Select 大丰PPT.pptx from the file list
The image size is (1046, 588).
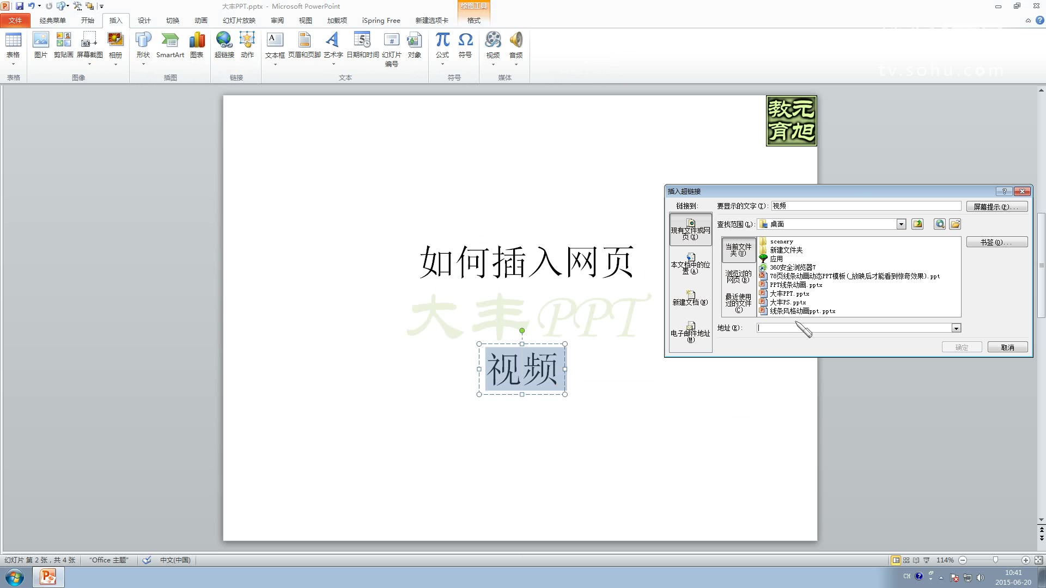click(789, 293)
